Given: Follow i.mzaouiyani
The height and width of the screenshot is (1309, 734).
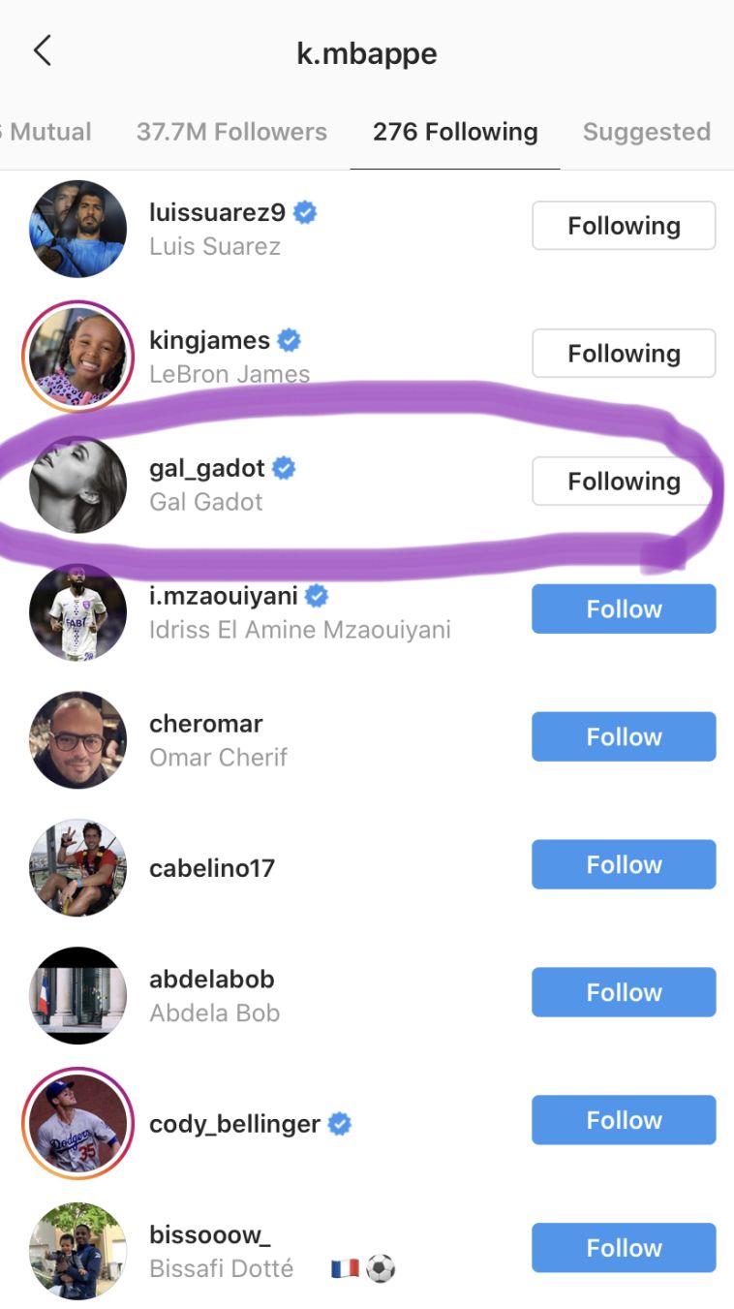Looking at the screenshot, I should point(624,609).
